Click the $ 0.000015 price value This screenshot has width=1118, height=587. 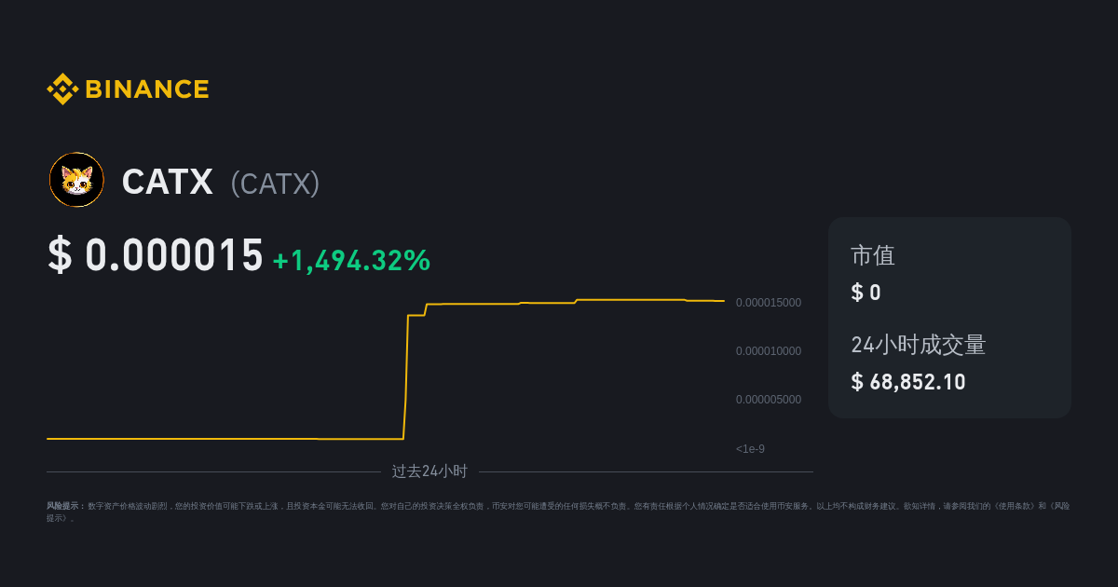click(156, 256)
